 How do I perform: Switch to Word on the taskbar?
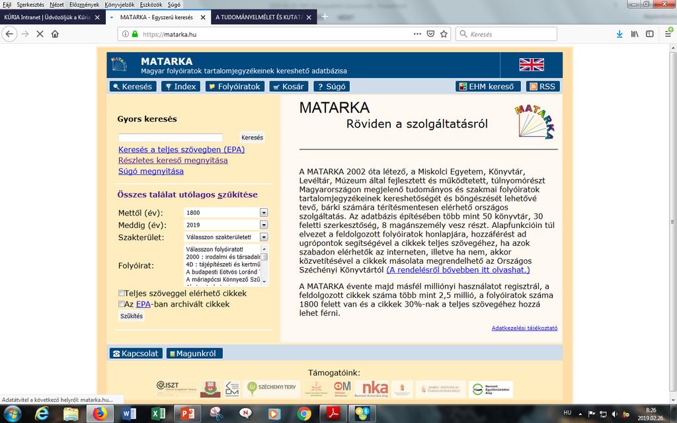pos(129,414)
